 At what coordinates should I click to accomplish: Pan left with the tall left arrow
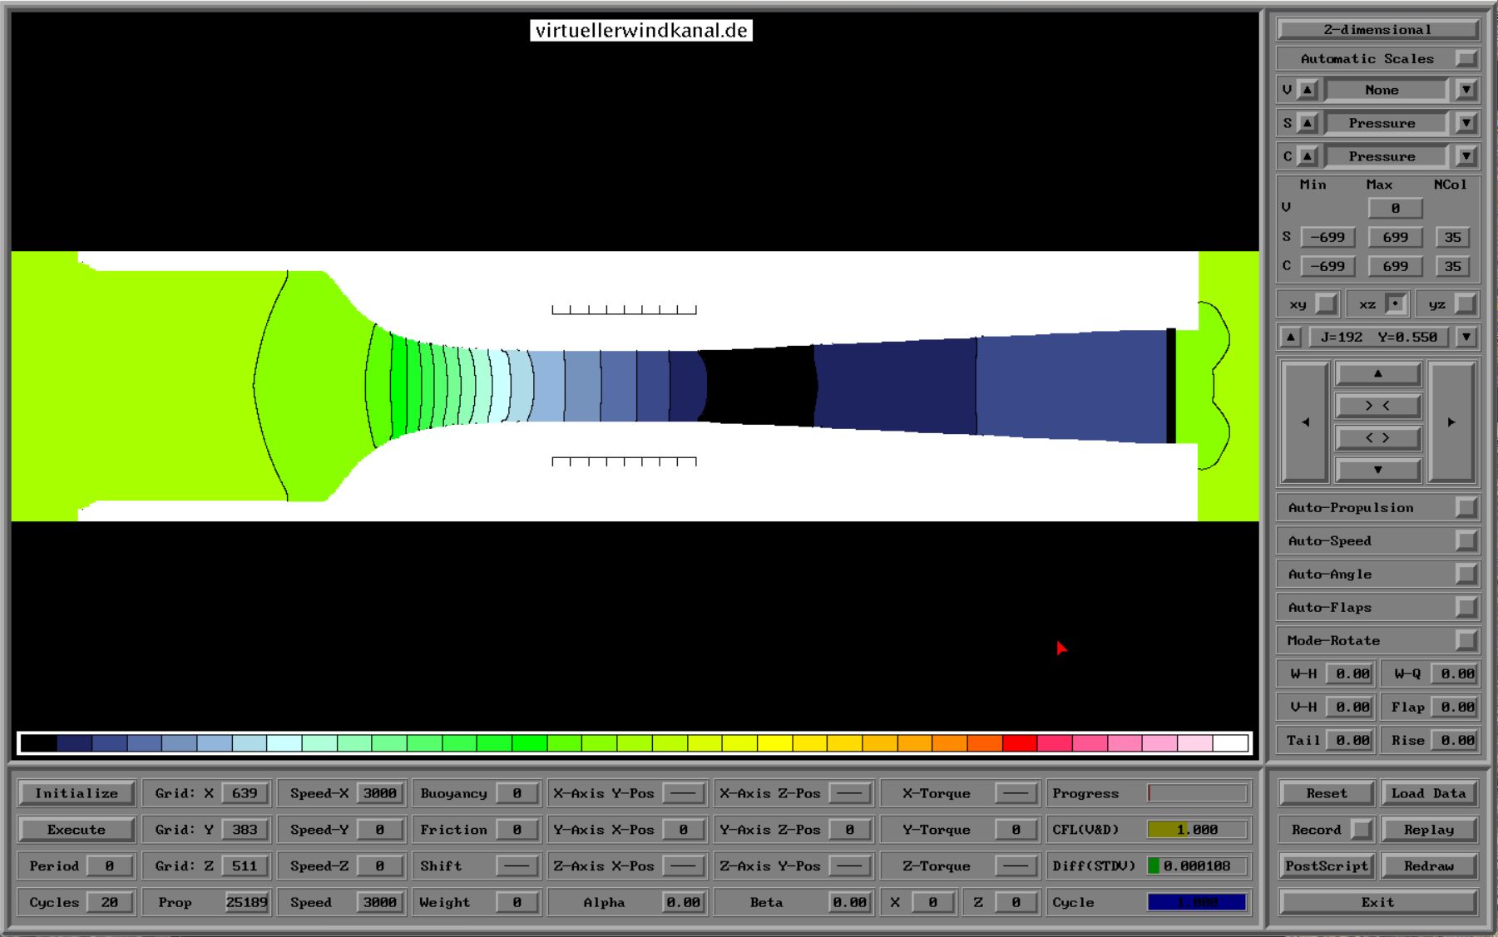pyautogui.click(x=1305, y=422)
